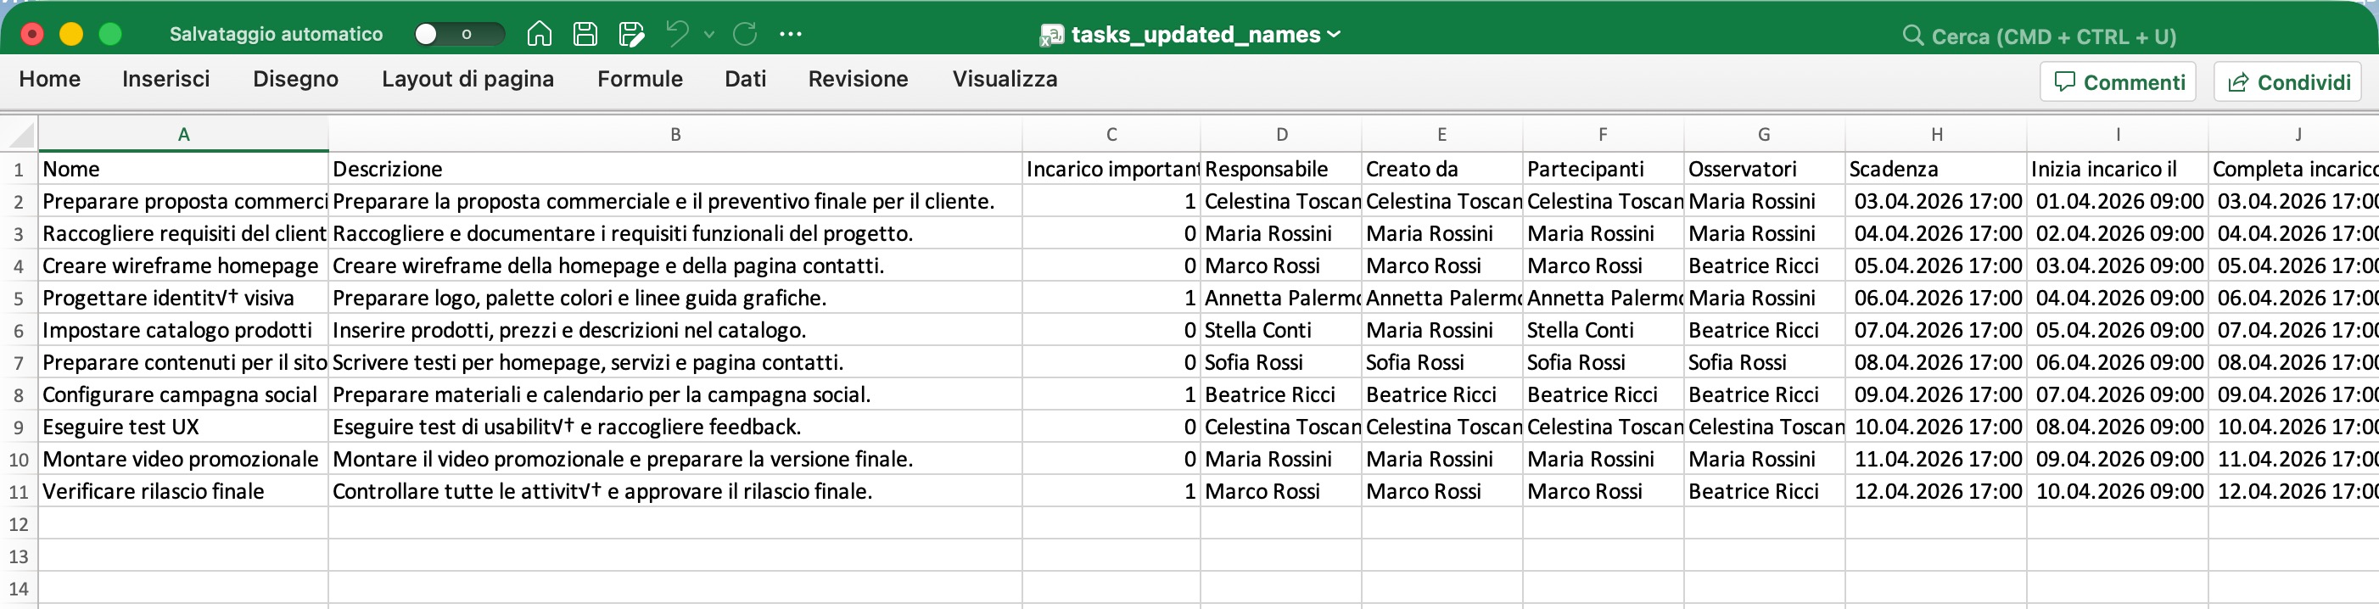This screenshot has height=609, width=2379.
Task: Click the Excel file icon beside the title
Action: pos(1052,35)
